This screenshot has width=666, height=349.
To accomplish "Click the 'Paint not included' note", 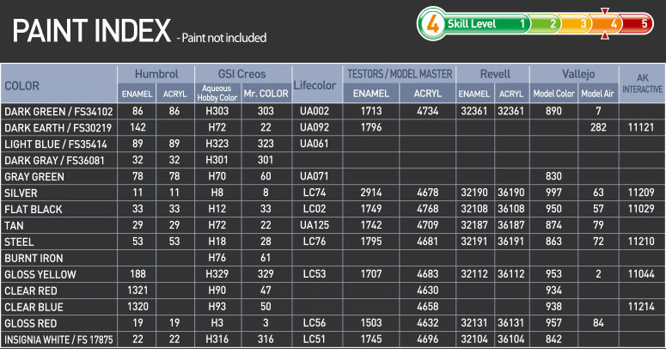I will [222, 38].
